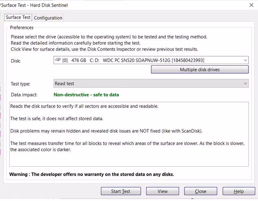Viewport: 258px width, 201px height.
Task: Expand the Disk selection dropdown arrow
Action: [x=245, y=60]
